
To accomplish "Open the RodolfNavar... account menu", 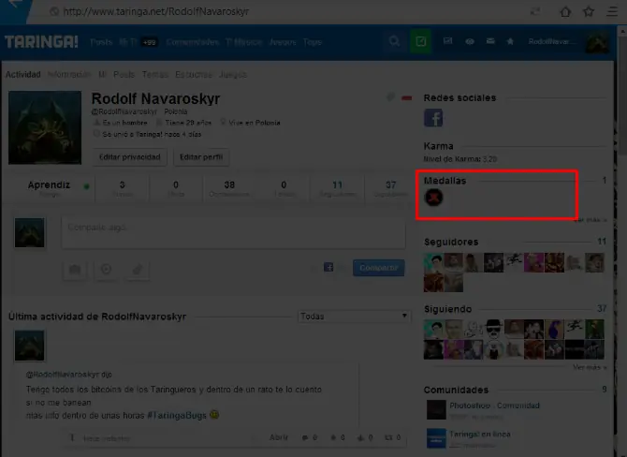I will (552, 41).
